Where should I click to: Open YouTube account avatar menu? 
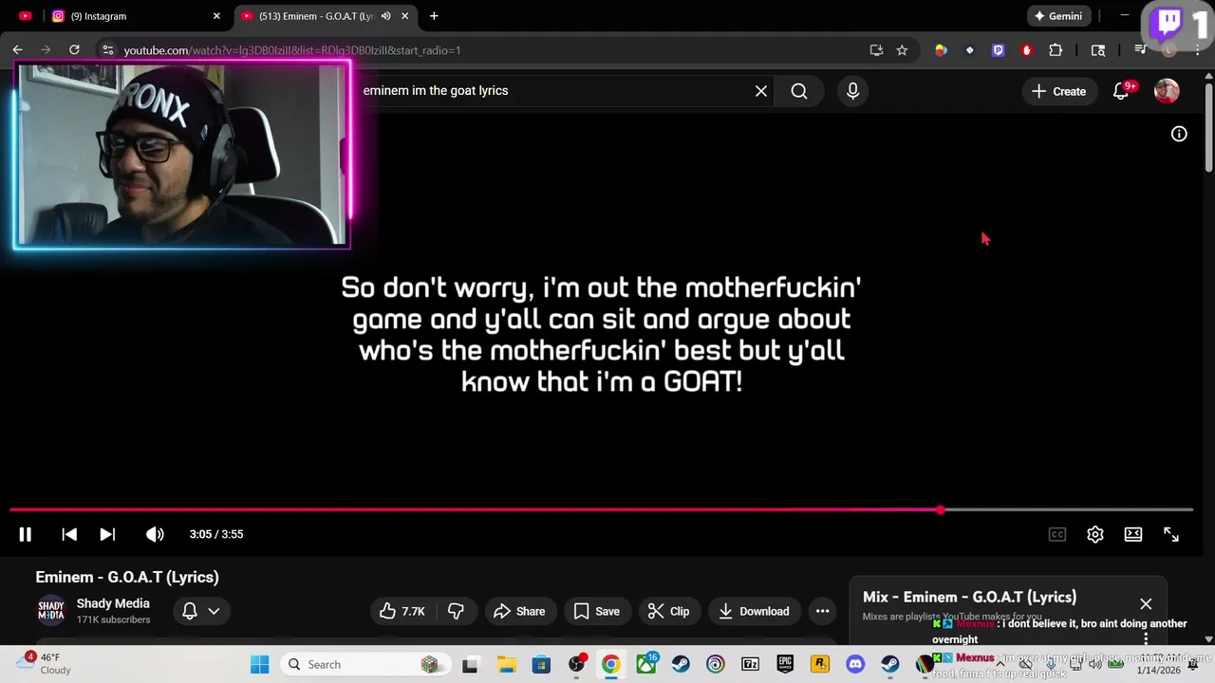click(x=1167, y=91)
